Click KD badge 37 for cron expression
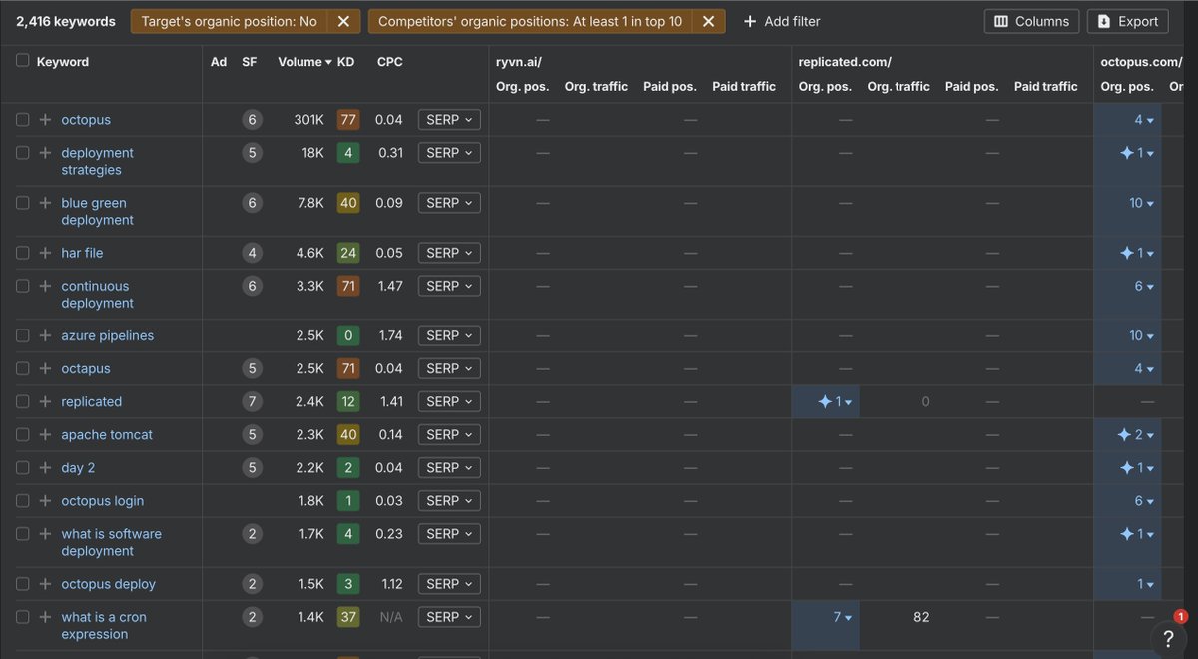This screenshot has width=1198, height=659. point(348,617)
